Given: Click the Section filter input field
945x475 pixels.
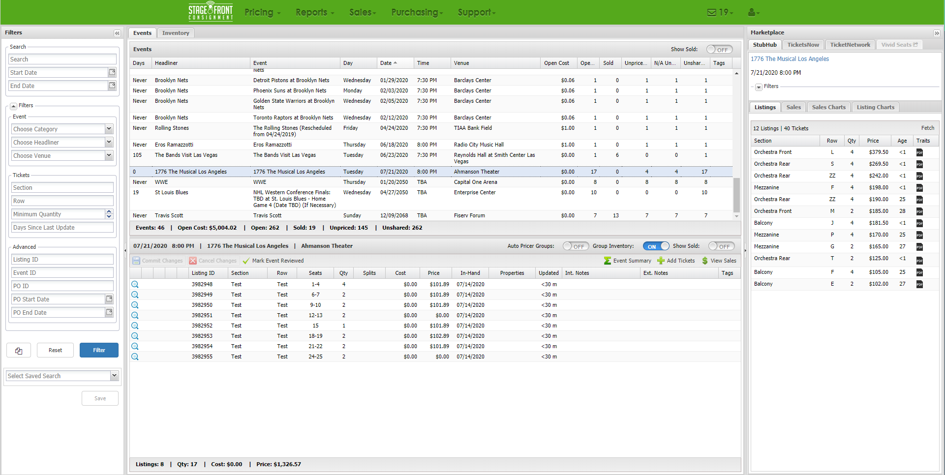Looking at the screenshot, I should [62, 187].
